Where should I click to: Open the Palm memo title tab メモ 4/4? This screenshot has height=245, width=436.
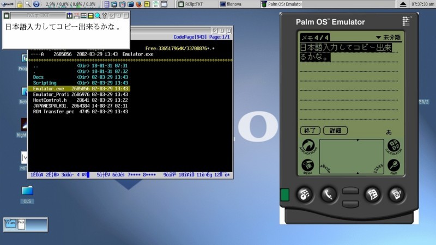(x=315, y=37)
